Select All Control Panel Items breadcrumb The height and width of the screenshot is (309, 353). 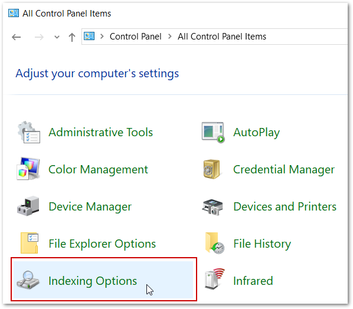point(222,37)
